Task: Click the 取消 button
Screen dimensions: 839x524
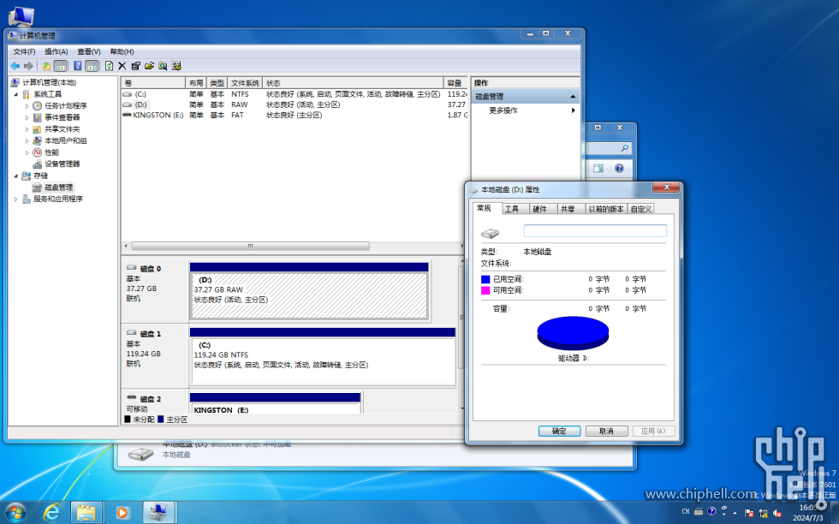Action: coord(606,431)
